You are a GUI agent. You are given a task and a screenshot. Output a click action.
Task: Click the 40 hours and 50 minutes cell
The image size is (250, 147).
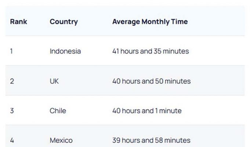click(x=151, y=81)
